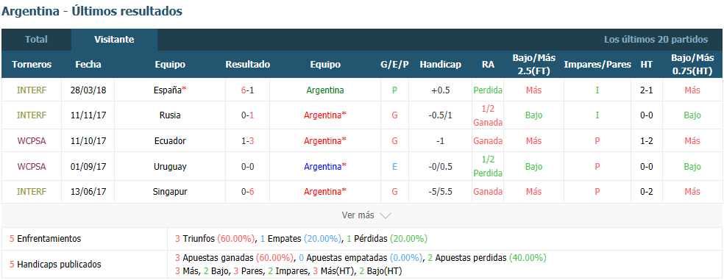Open the 0-6 match result

pyautogui.click(x=247, y=191)
